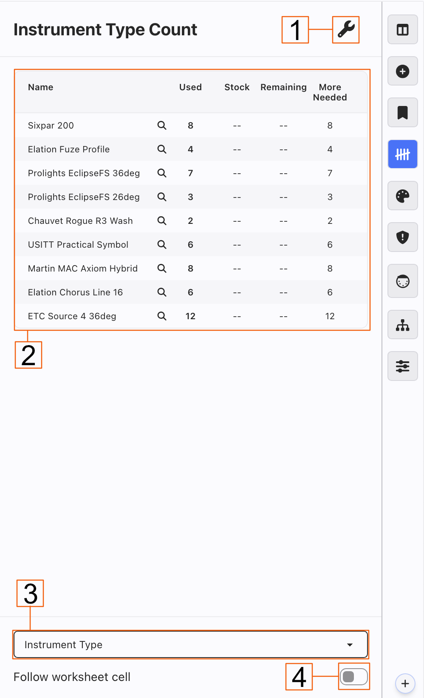Click the add circle-plus sidebar icon

402,71
